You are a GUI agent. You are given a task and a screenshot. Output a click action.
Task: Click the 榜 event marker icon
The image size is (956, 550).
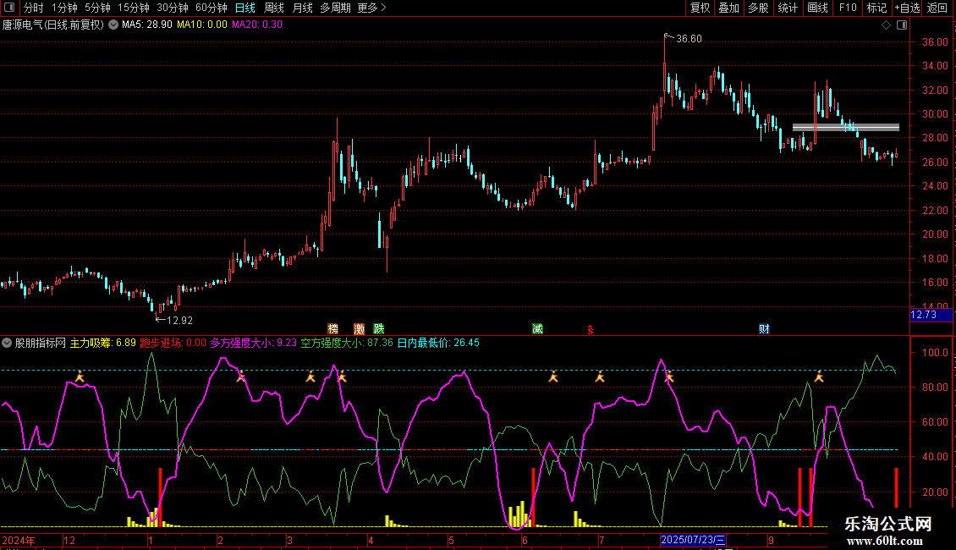[332, 328]
